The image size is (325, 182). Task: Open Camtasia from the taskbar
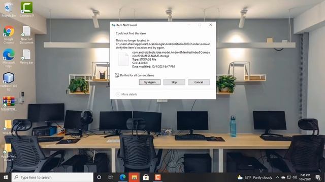[x=158, y=177]
